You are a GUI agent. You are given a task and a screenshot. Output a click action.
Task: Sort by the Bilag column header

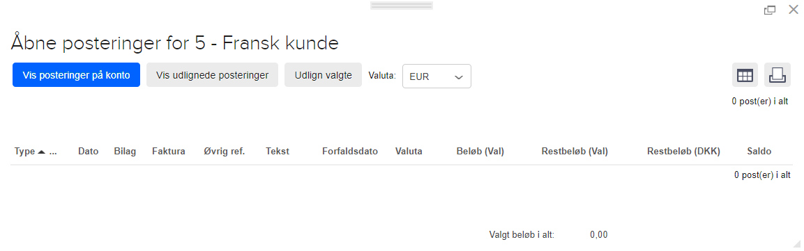coord(125,152)
